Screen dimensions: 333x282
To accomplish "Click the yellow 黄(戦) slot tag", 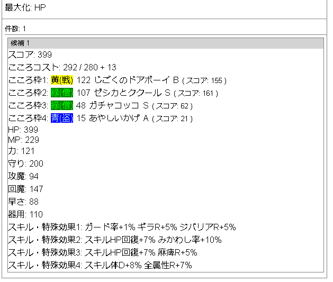I will pyautogui.click(x=62, y=80).
